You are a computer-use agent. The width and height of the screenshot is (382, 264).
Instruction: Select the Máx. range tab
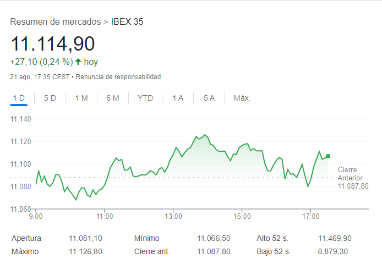[242, 98]
